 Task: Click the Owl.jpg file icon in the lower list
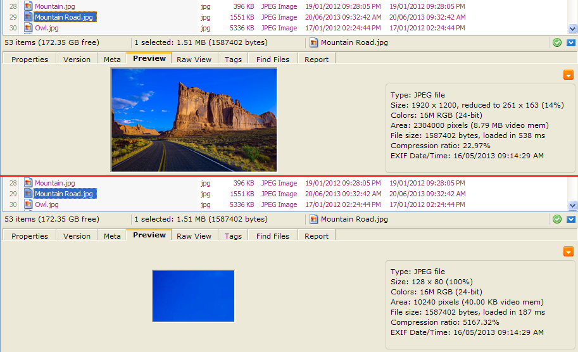point(28,204)
